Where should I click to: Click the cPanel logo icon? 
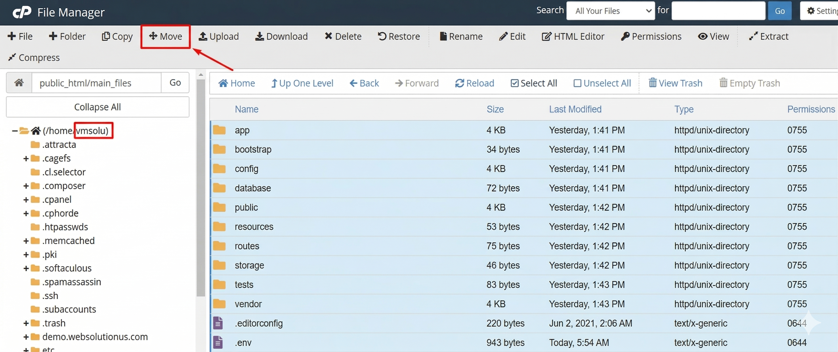22,12
